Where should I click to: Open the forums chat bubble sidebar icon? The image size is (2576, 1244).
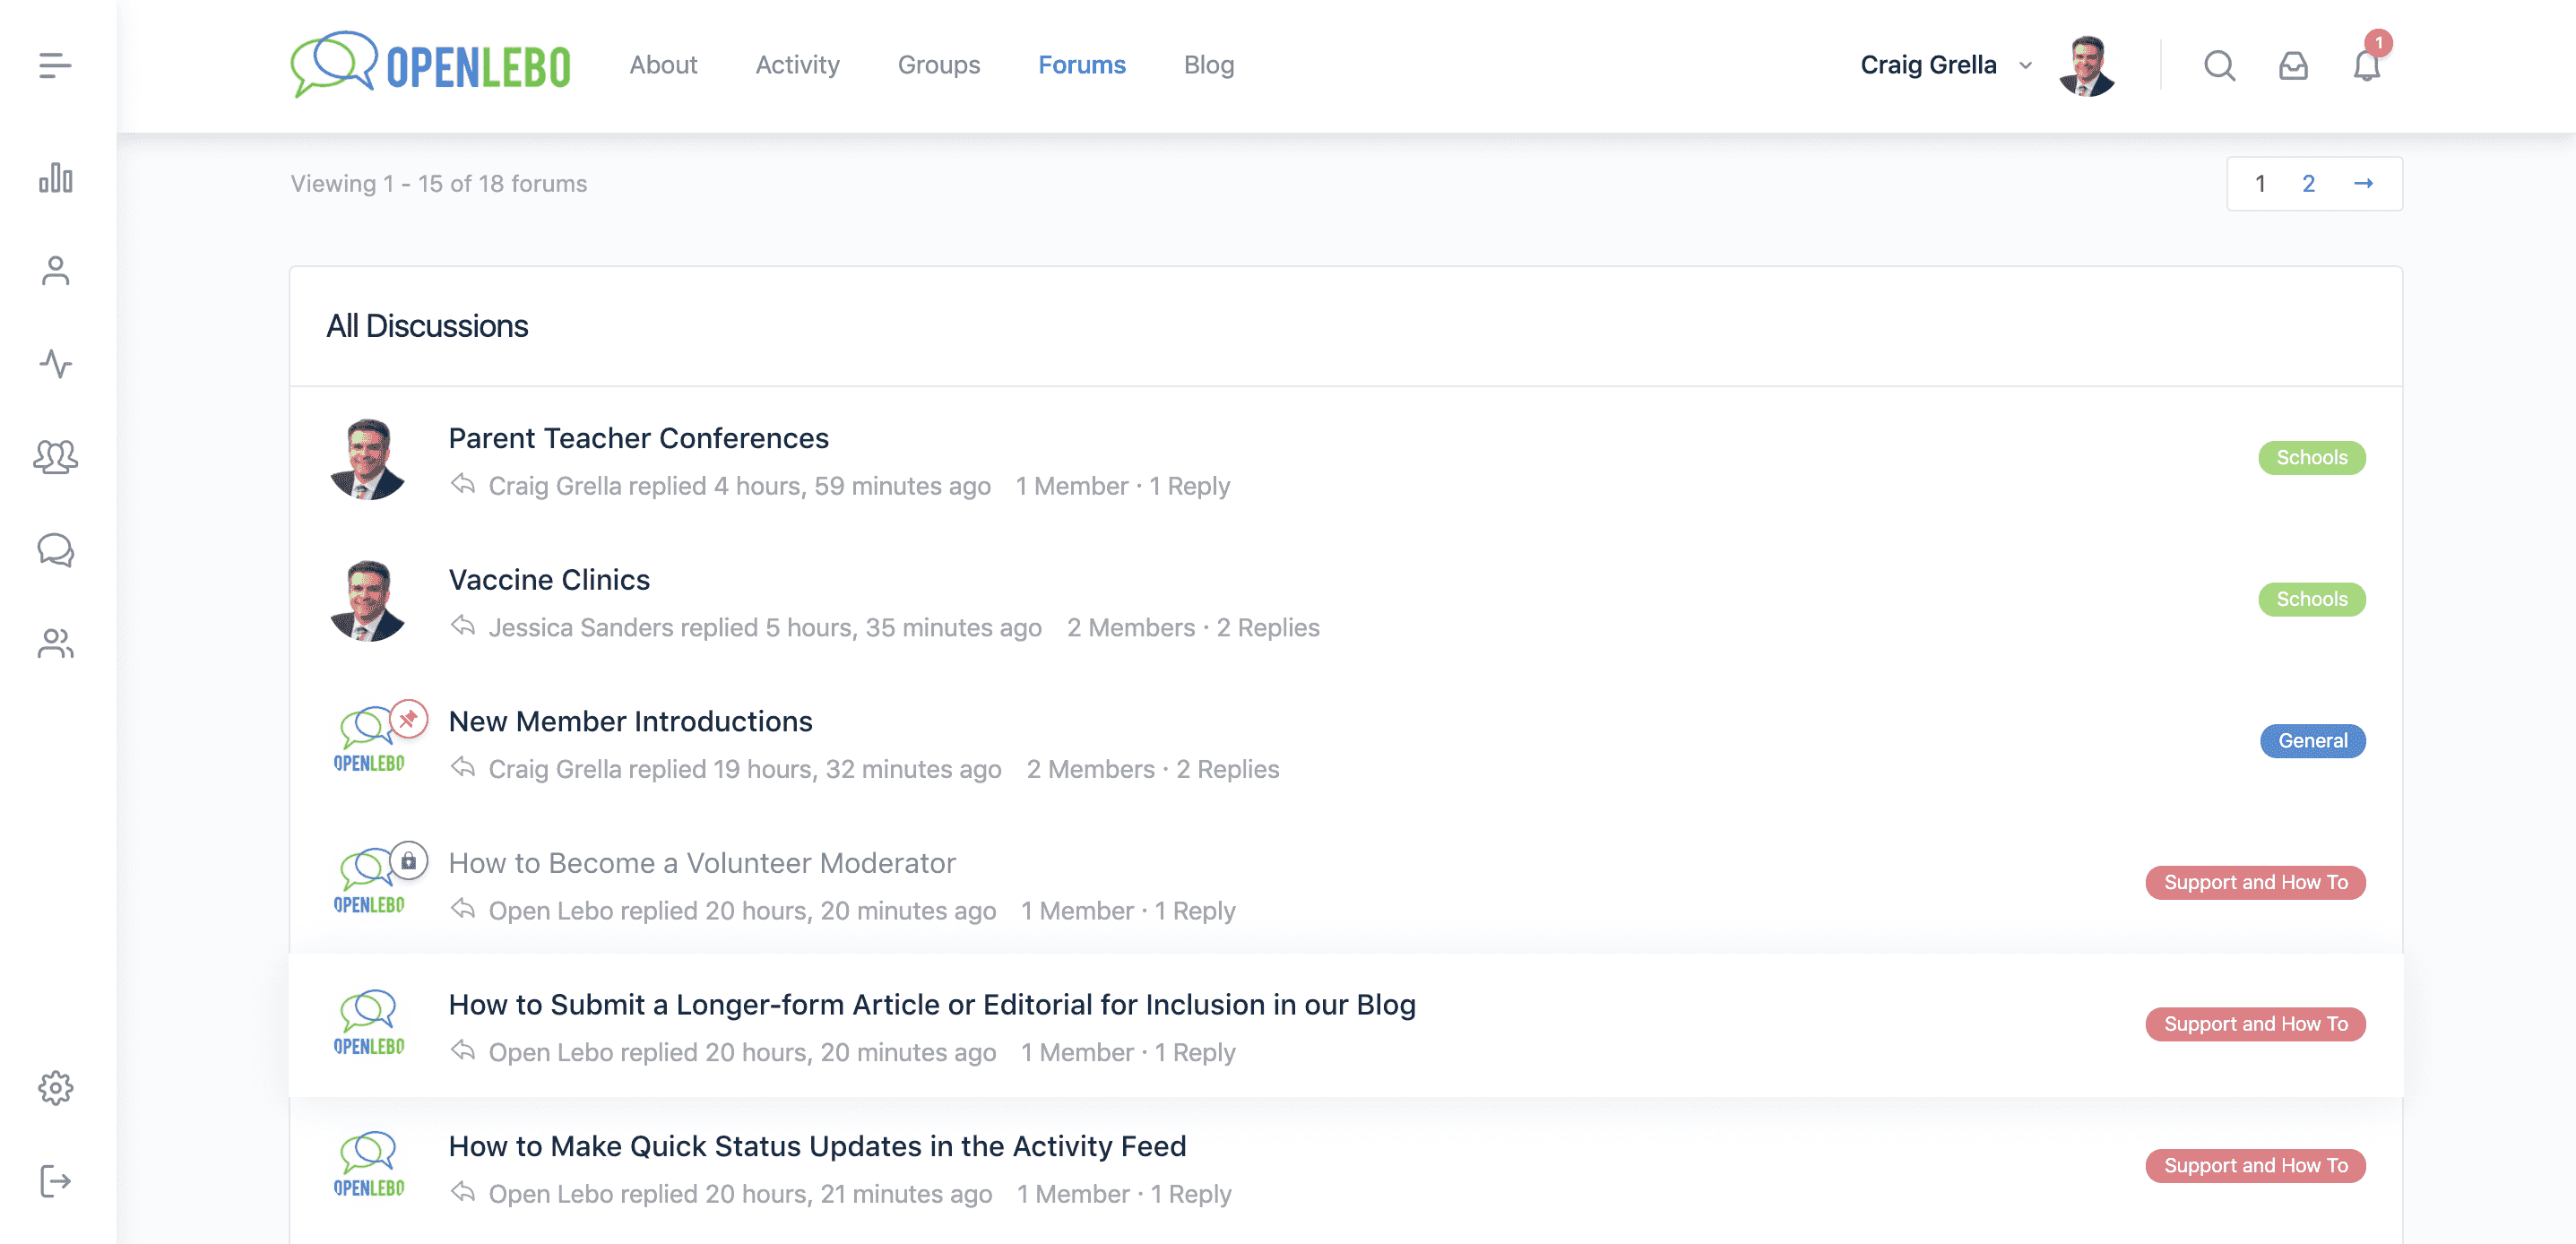(55, 550)
